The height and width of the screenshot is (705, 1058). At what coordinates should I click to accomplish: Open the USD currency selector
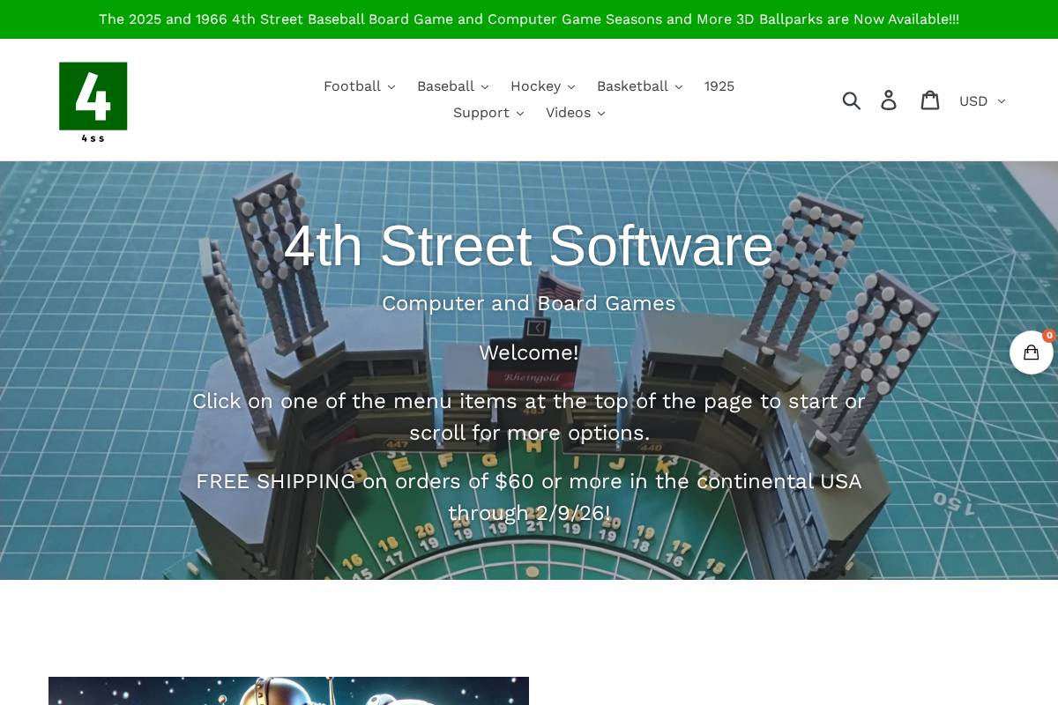(980, 100)
